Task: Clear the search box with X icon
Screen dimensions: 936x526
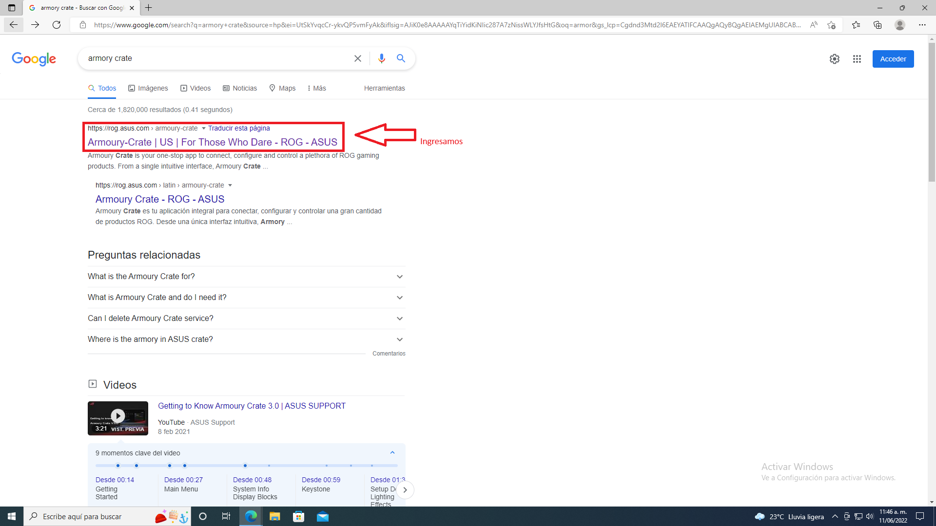Action: coord(357,58)
